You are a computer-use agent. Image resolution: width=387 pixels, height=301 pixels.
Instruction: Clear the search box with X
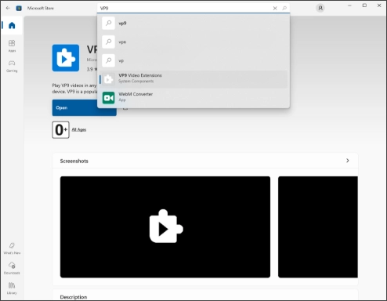(275, 8)
